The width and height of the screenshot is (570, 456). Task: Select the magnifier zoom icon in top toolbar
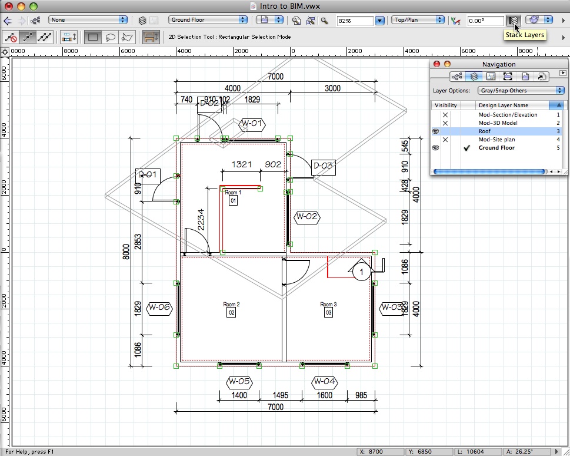click(324, 21)
